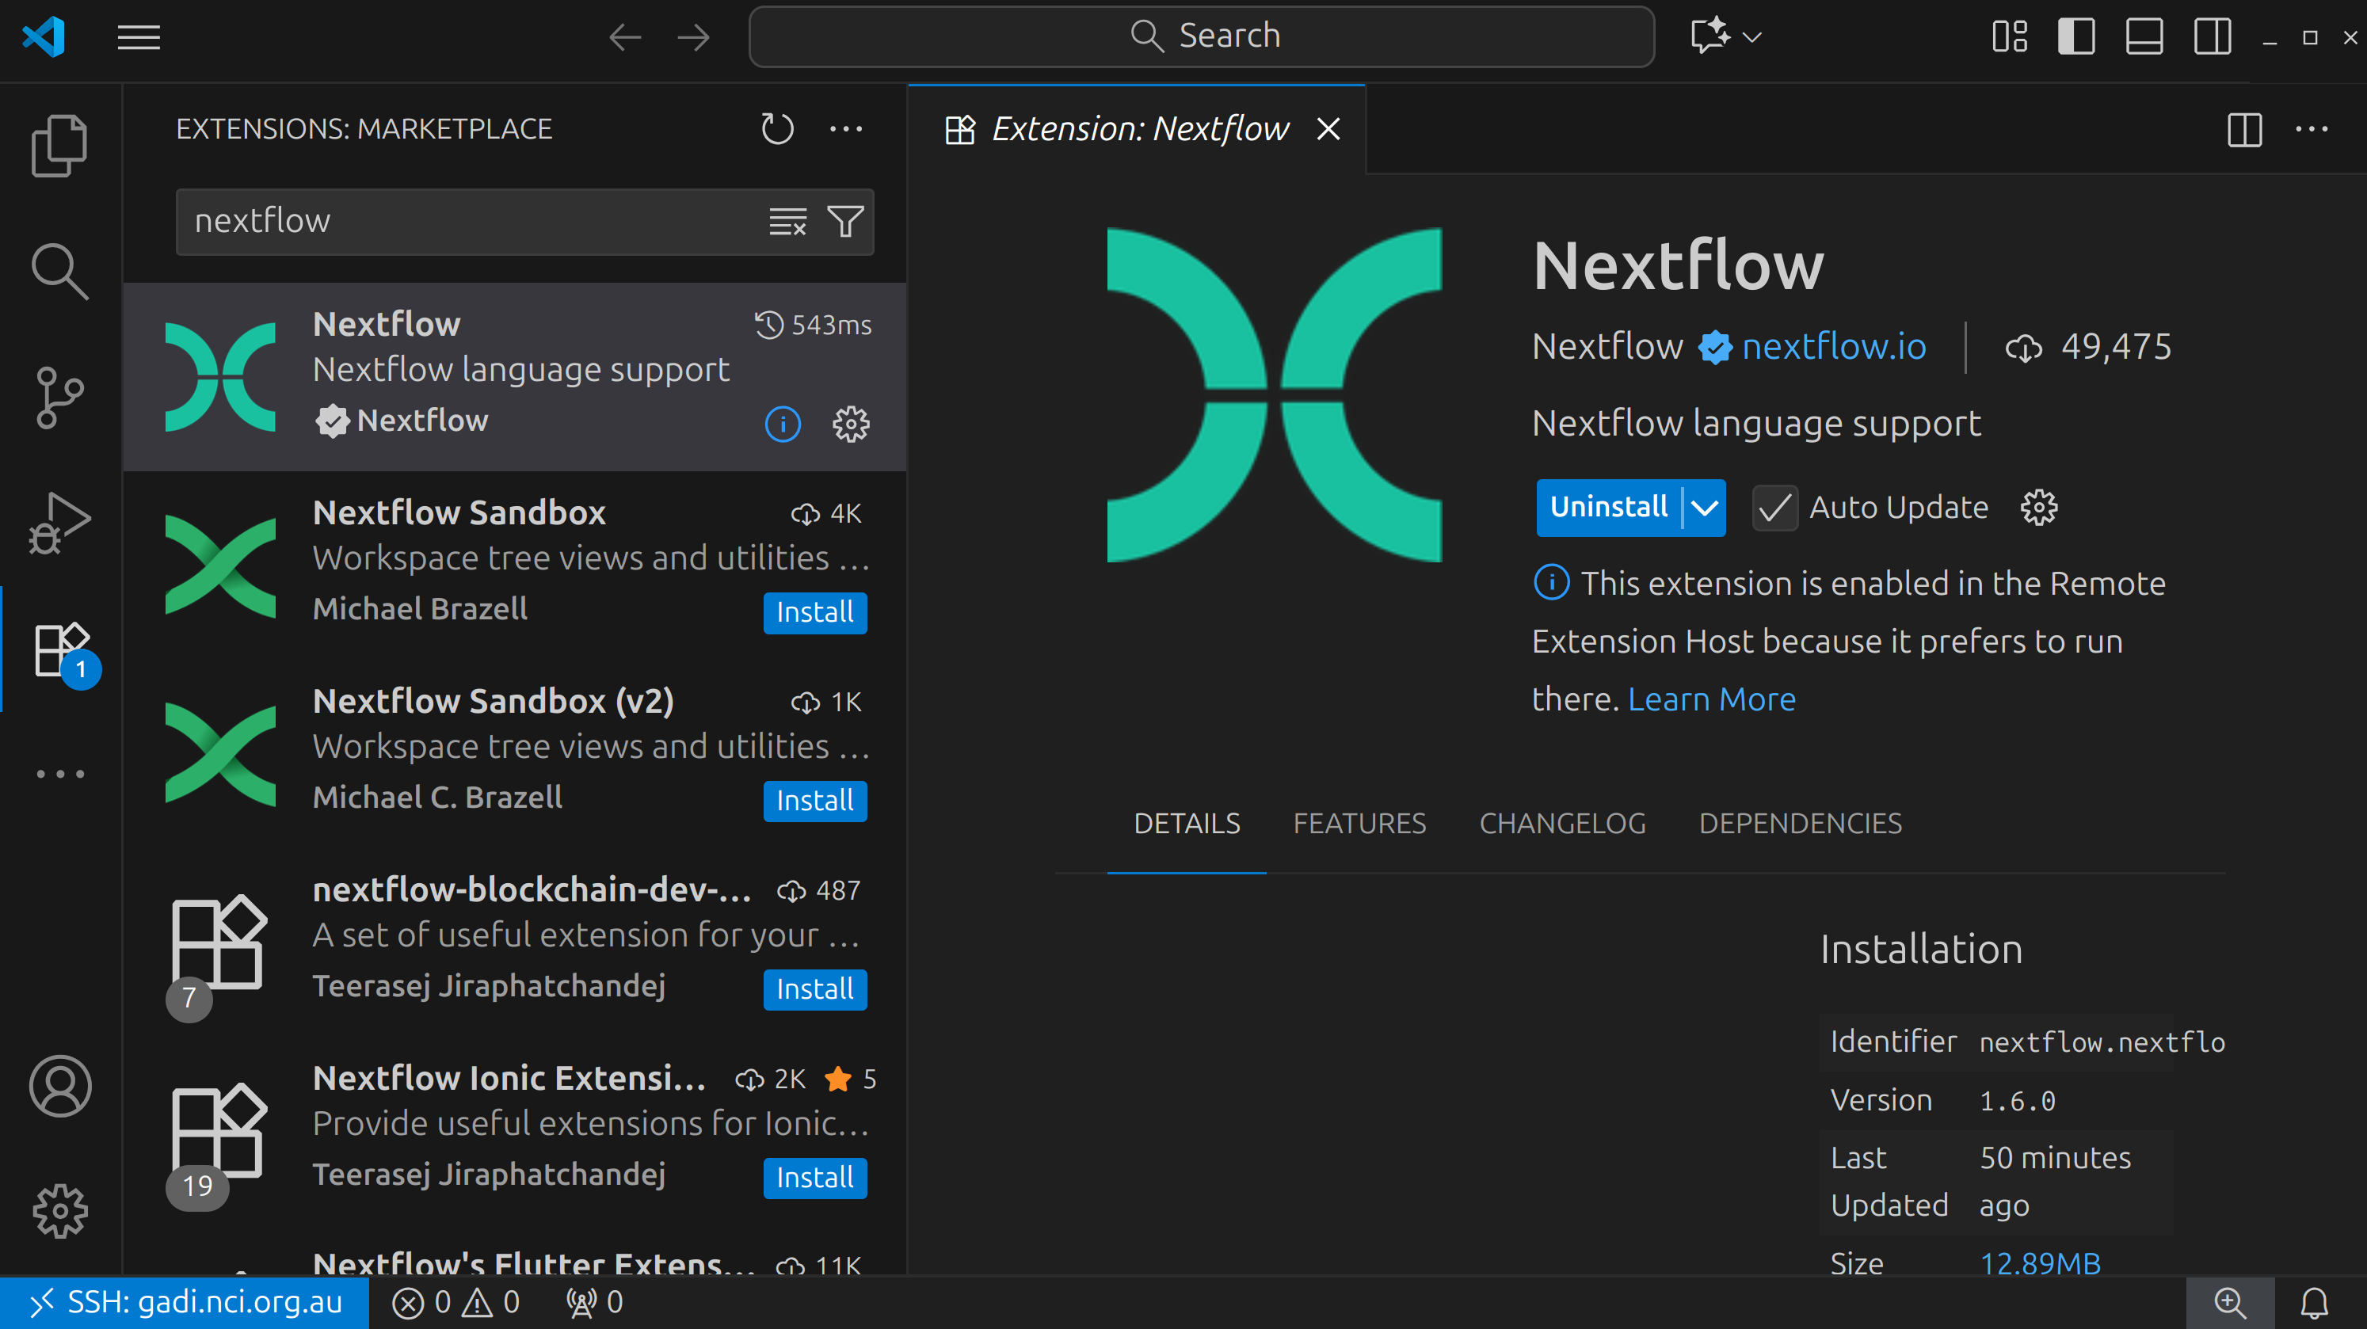Screen dimensions: 2367x1329
Task: Open the filter extensions funnel icon
Action: click(844, 221)
